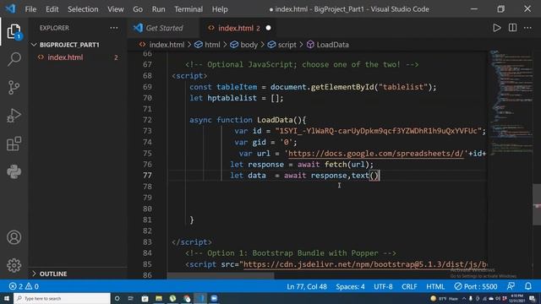Image resolution: width=541 pixels, height=304 pixels.
Task: Open editor More Actions ellipsis
Action: (x=527, y=28)
